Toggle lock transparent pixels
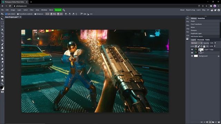 pyautogui.click(x=196, y=46)
